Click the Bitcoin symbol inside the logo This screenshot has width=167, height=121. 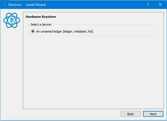[x=12, y=20]
